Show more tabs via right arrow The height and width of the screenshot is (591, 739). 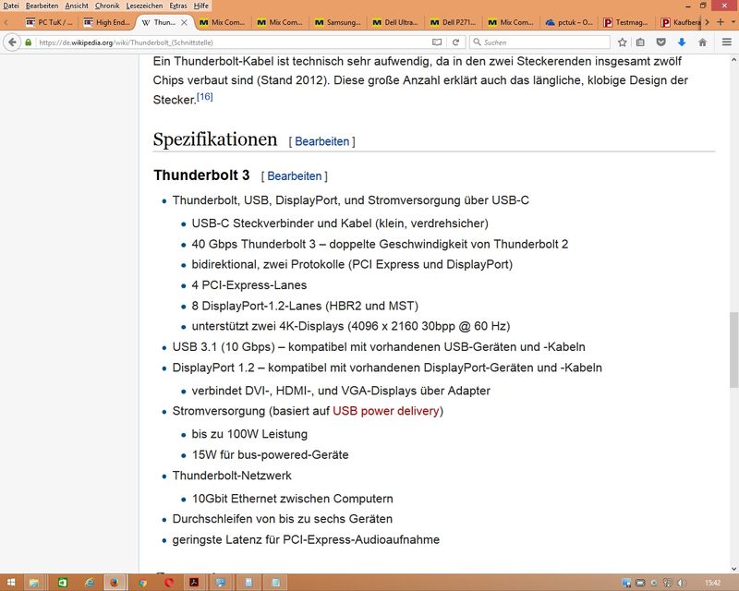coord(707,22)
